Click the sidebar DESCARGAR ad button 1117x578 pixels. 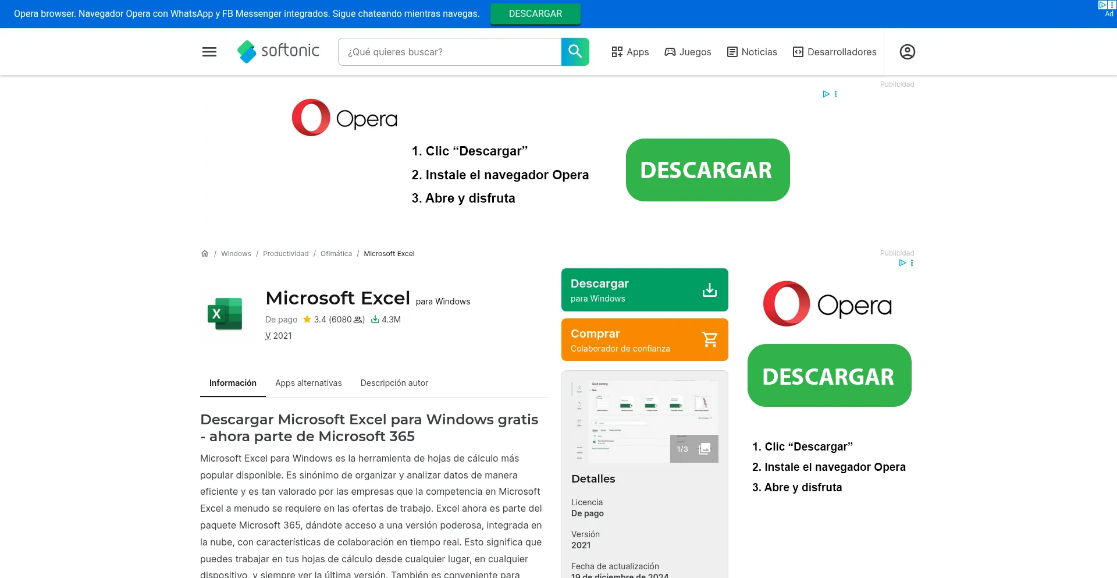point(829,375)
